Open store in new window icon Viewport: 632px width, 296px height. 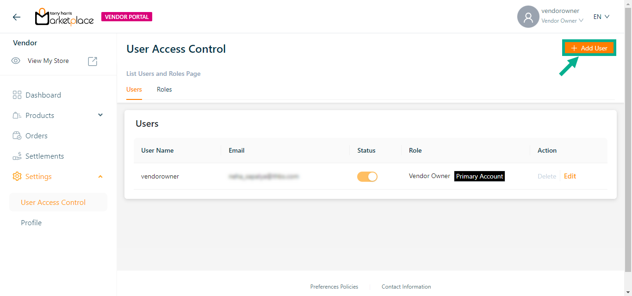point(93,61)
